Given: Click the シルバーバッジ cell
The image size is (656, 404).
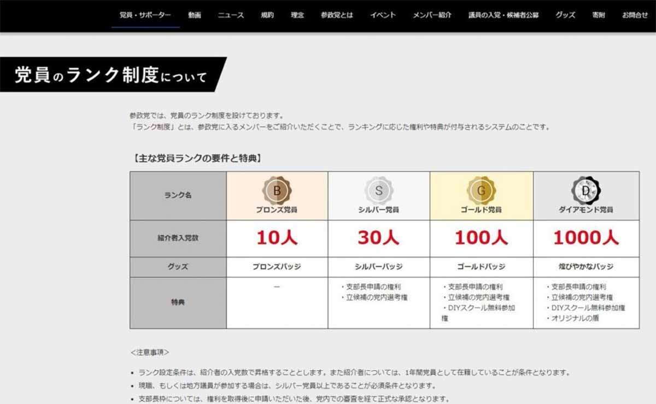Looking at the screenshot, I should (x=379, y=267).
